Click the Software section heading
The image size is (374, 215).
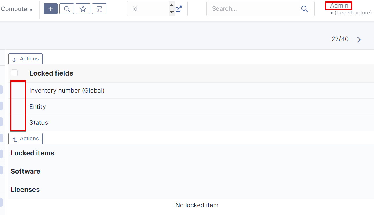coord(25,171)
